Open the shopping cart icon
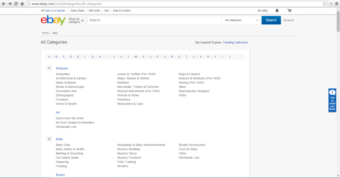 tap(289, 11)
